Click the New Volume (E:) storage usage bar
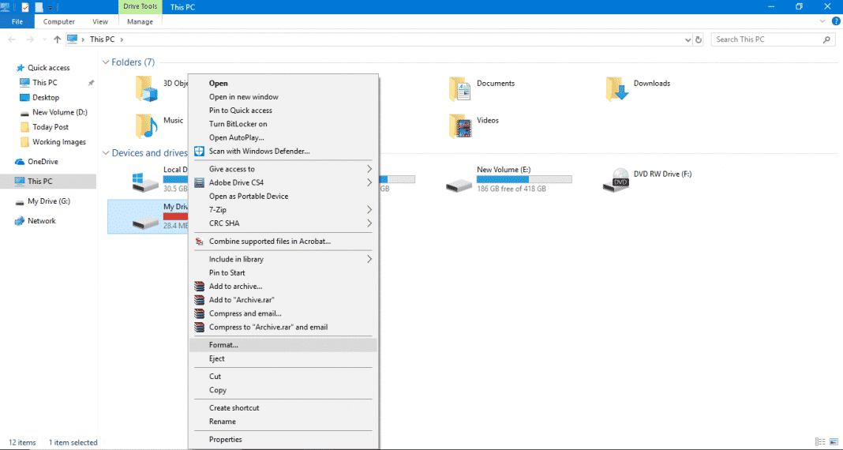Viewport: 843px width, 450px height. [x=524, y=179]
